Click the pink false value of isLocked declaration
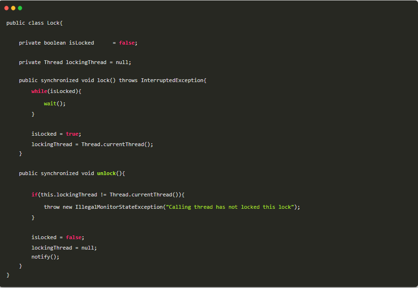418x288 pixels. 127,43
